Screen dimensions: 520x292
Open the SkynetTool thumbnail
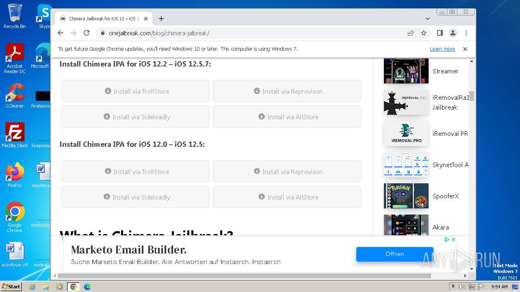[x=406, y=165]
